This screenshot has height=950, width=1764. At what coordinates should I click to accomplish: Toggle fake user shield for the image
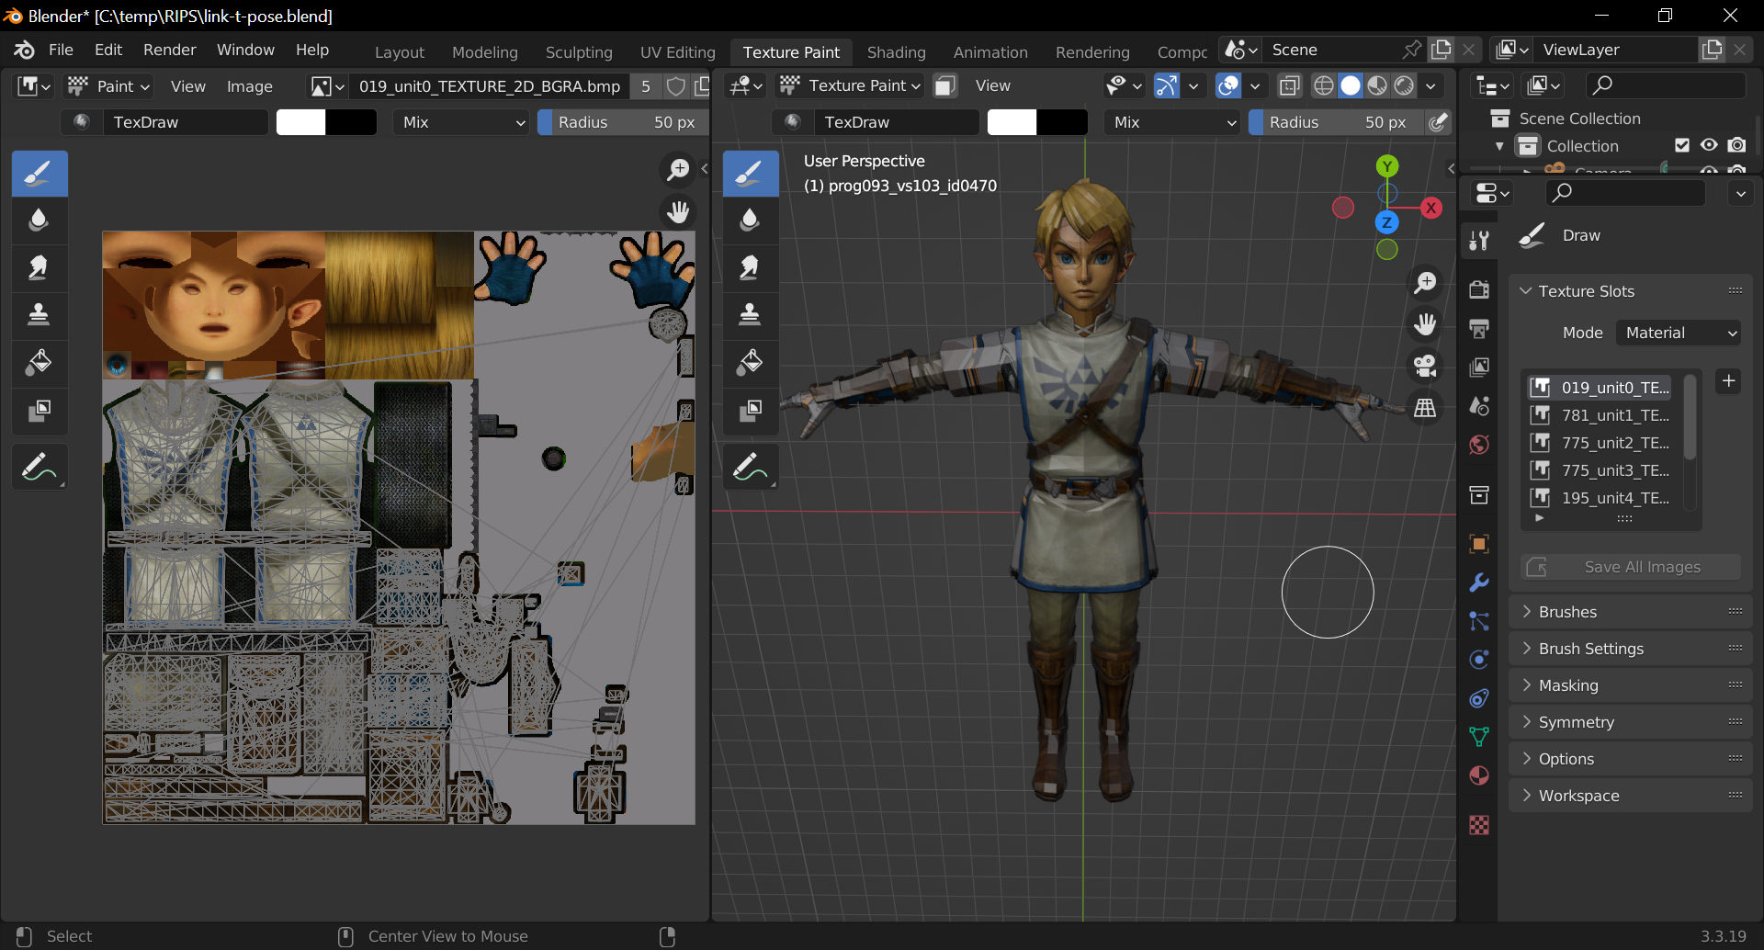point(676,86)
